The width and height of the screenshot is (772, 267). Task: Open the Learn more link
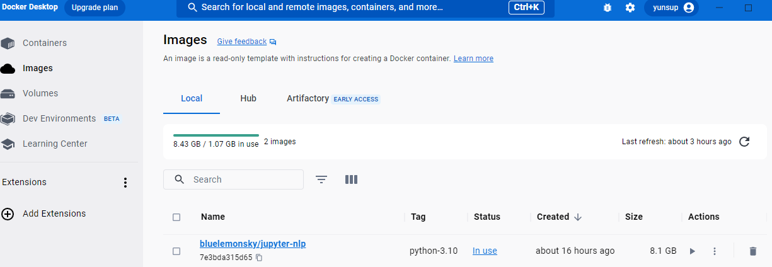[473, 59]
